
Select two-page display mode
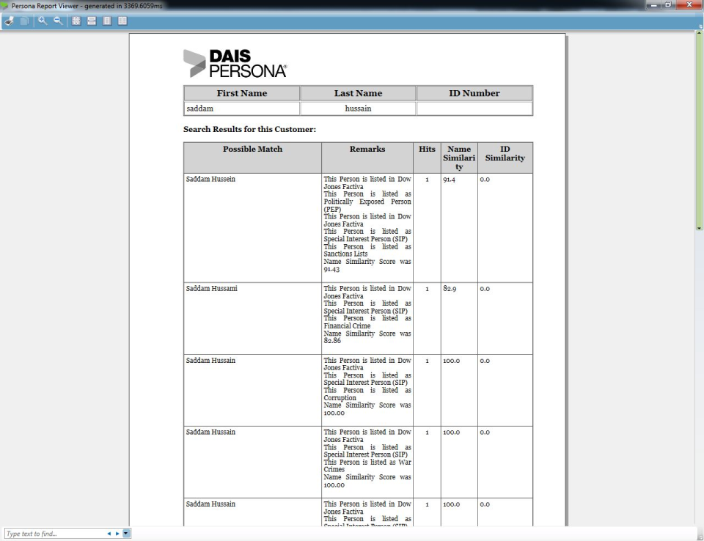(x=122, y=21)
